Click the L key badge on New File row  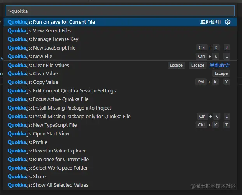[226, 56]
